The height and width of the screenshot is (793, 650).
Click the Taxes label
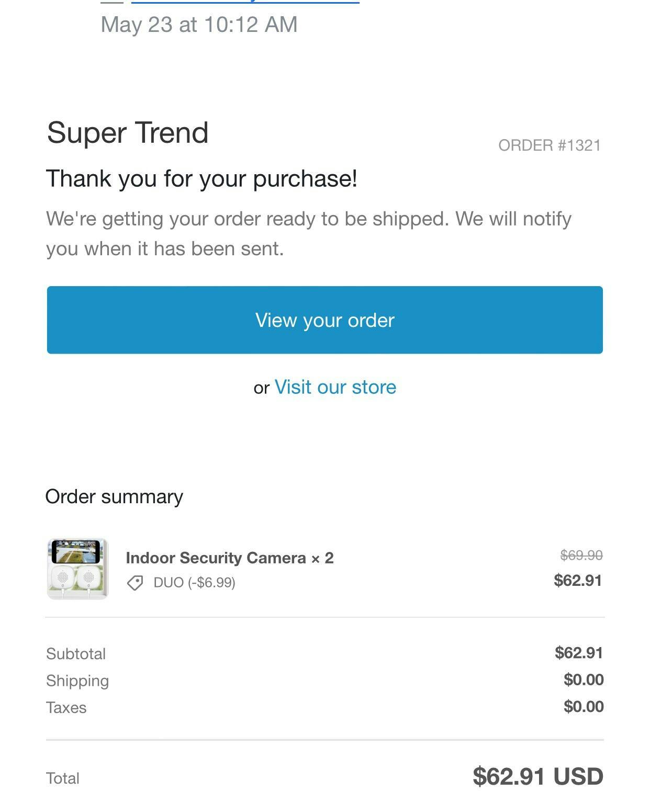(66, 708)
